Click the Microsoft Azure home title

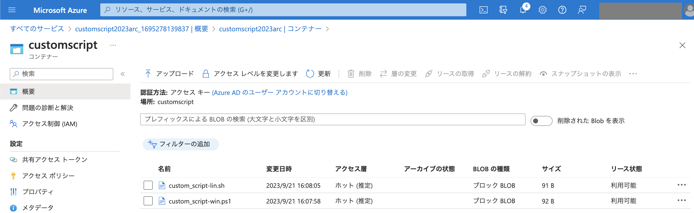(60, 10)
